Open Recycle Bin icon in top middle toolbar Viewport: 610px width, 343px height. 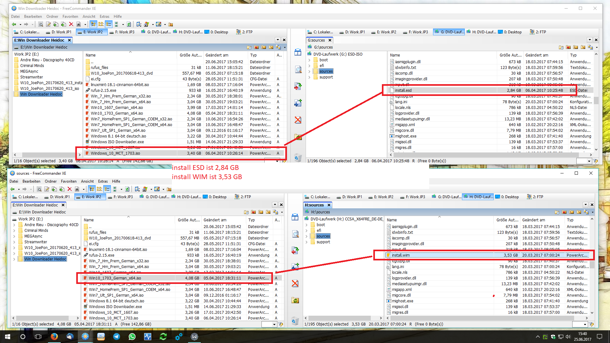click(x=297, y=157)
